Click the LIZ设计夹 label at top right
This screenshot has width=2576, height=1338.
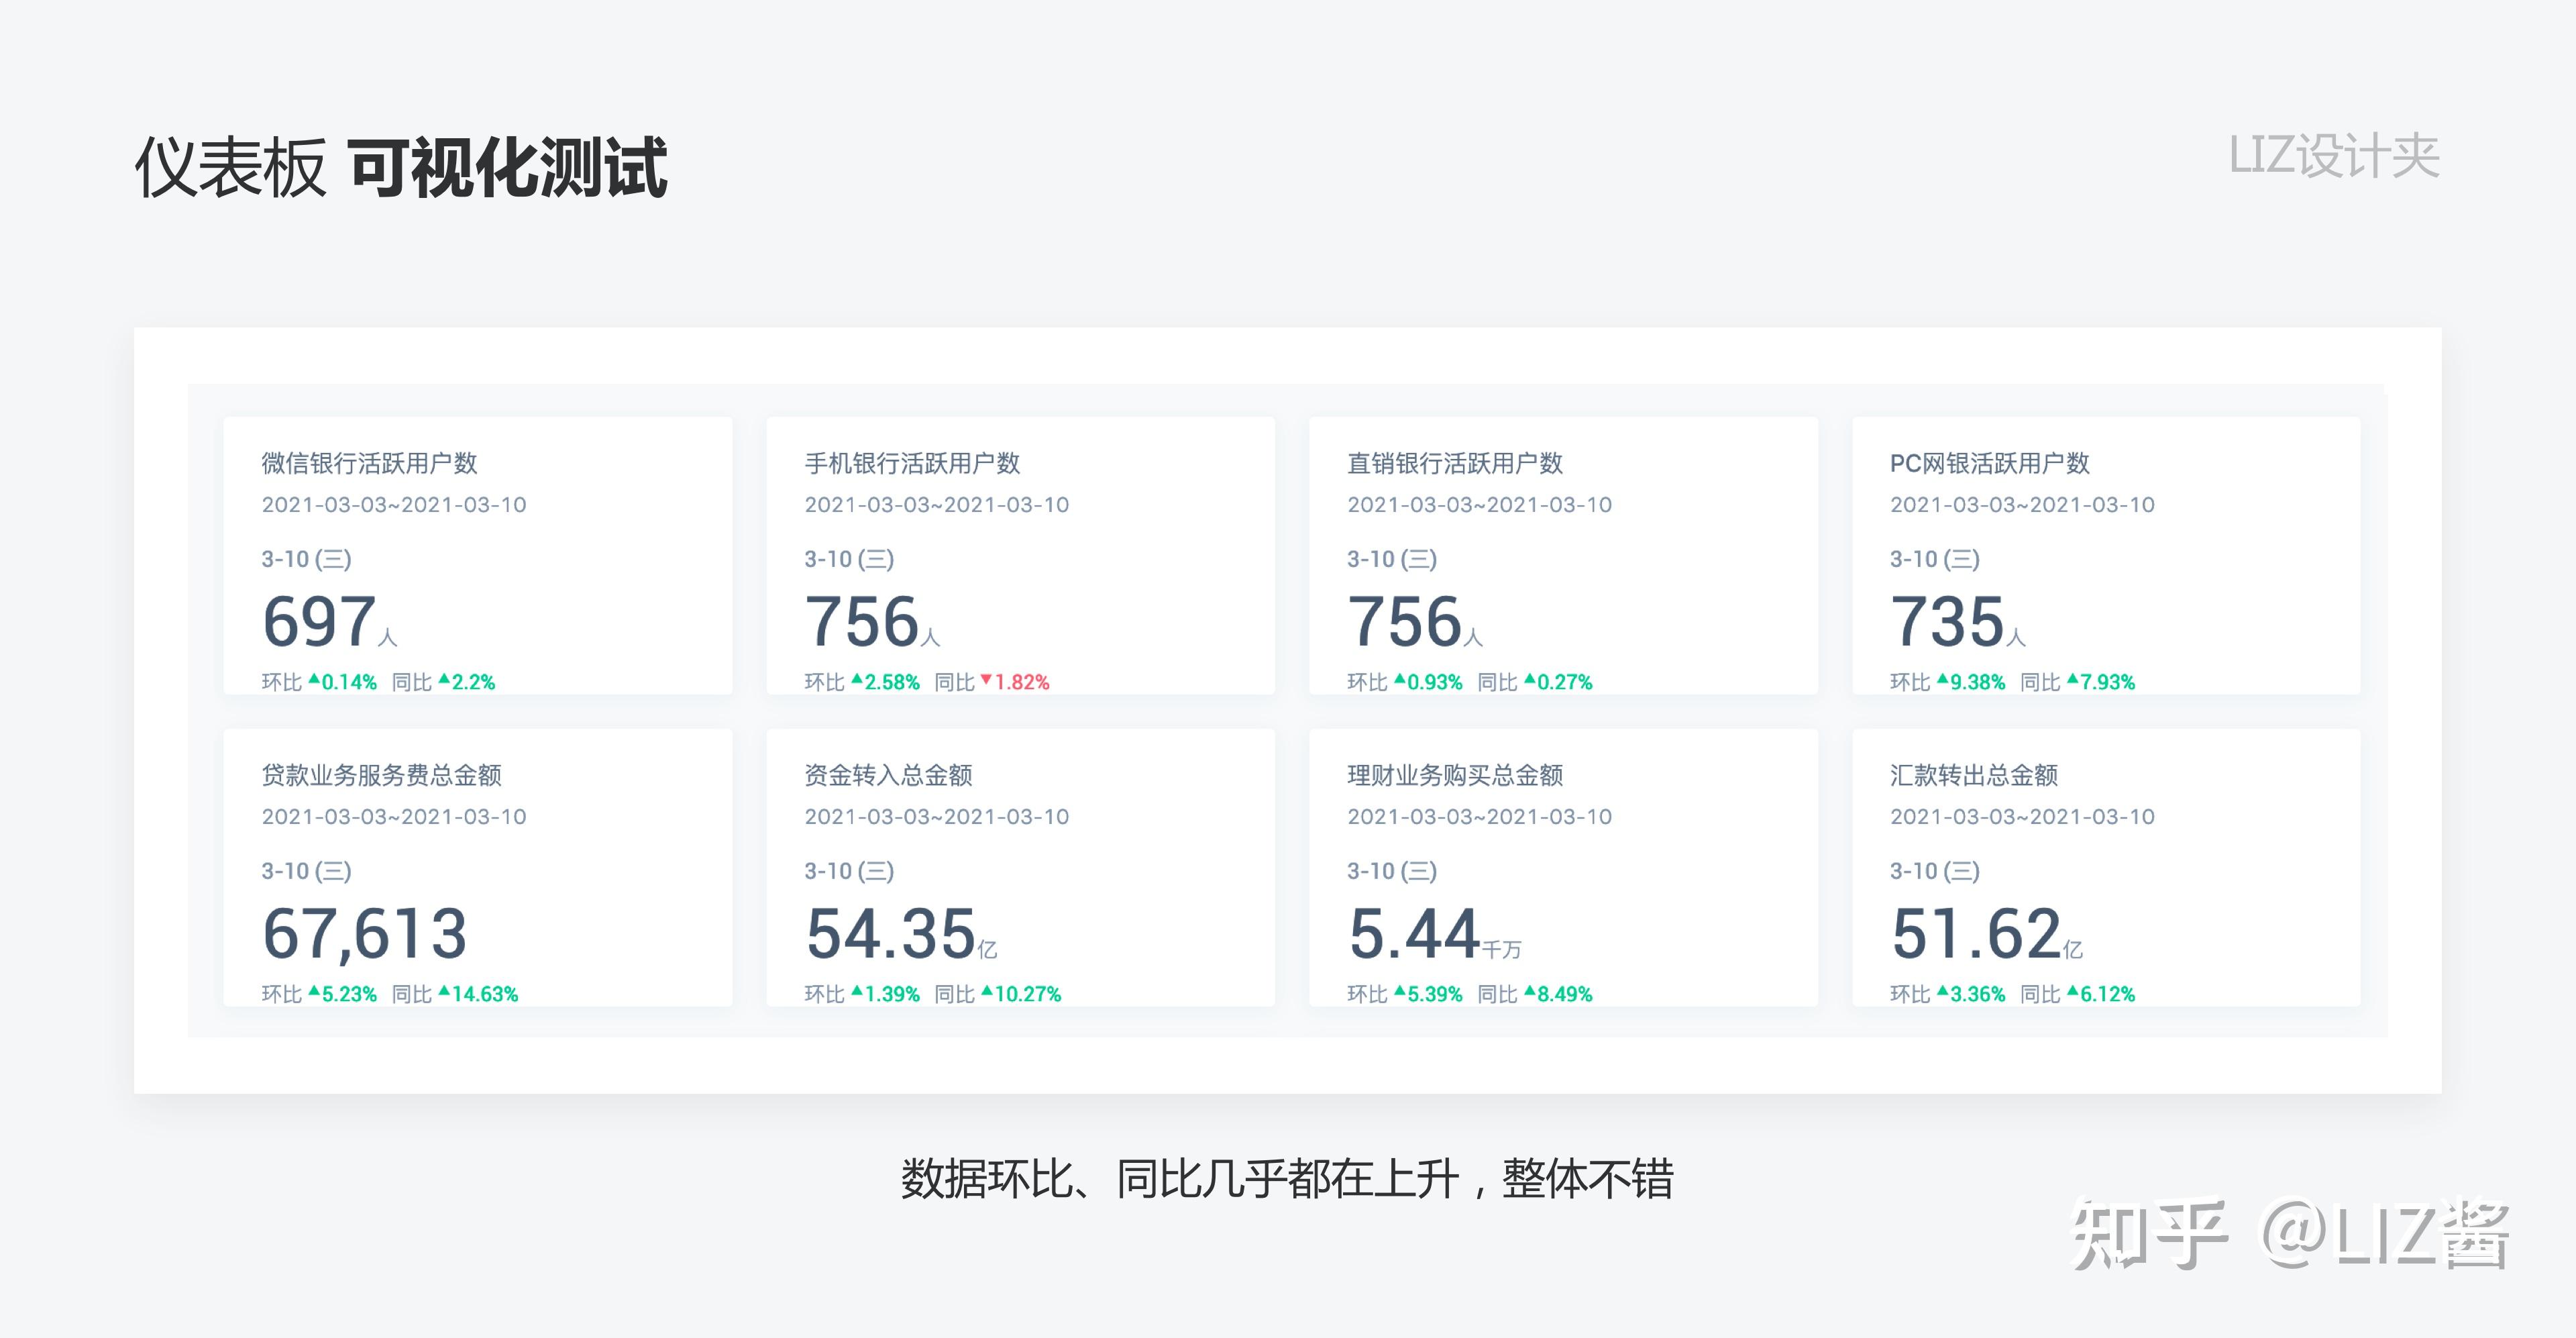(x=2333, y=156)
